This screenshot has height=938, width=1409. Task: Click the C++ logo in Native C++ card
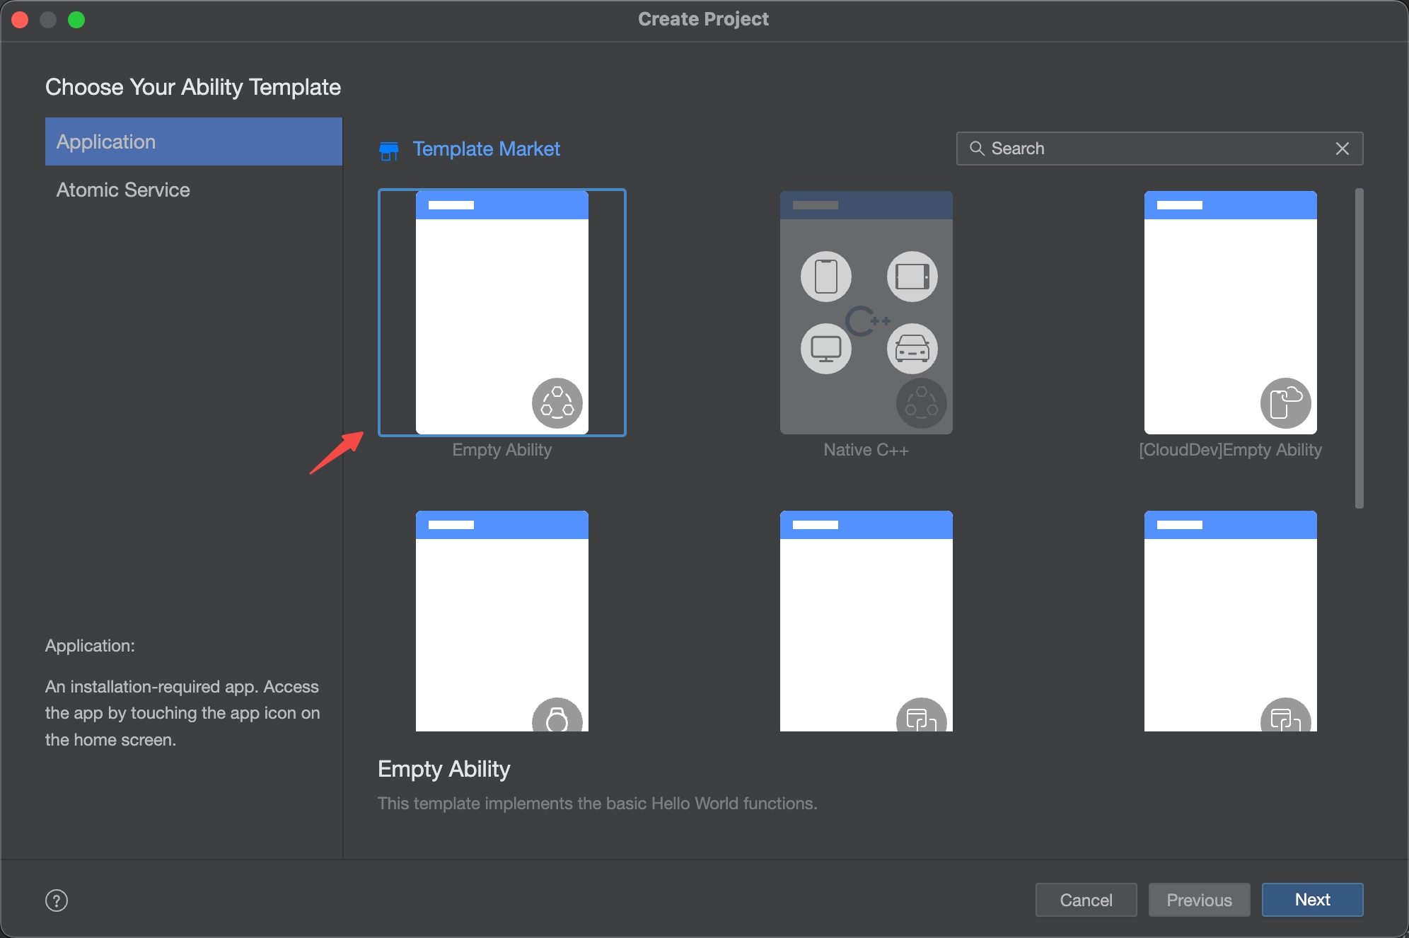[x=868, y=321]
